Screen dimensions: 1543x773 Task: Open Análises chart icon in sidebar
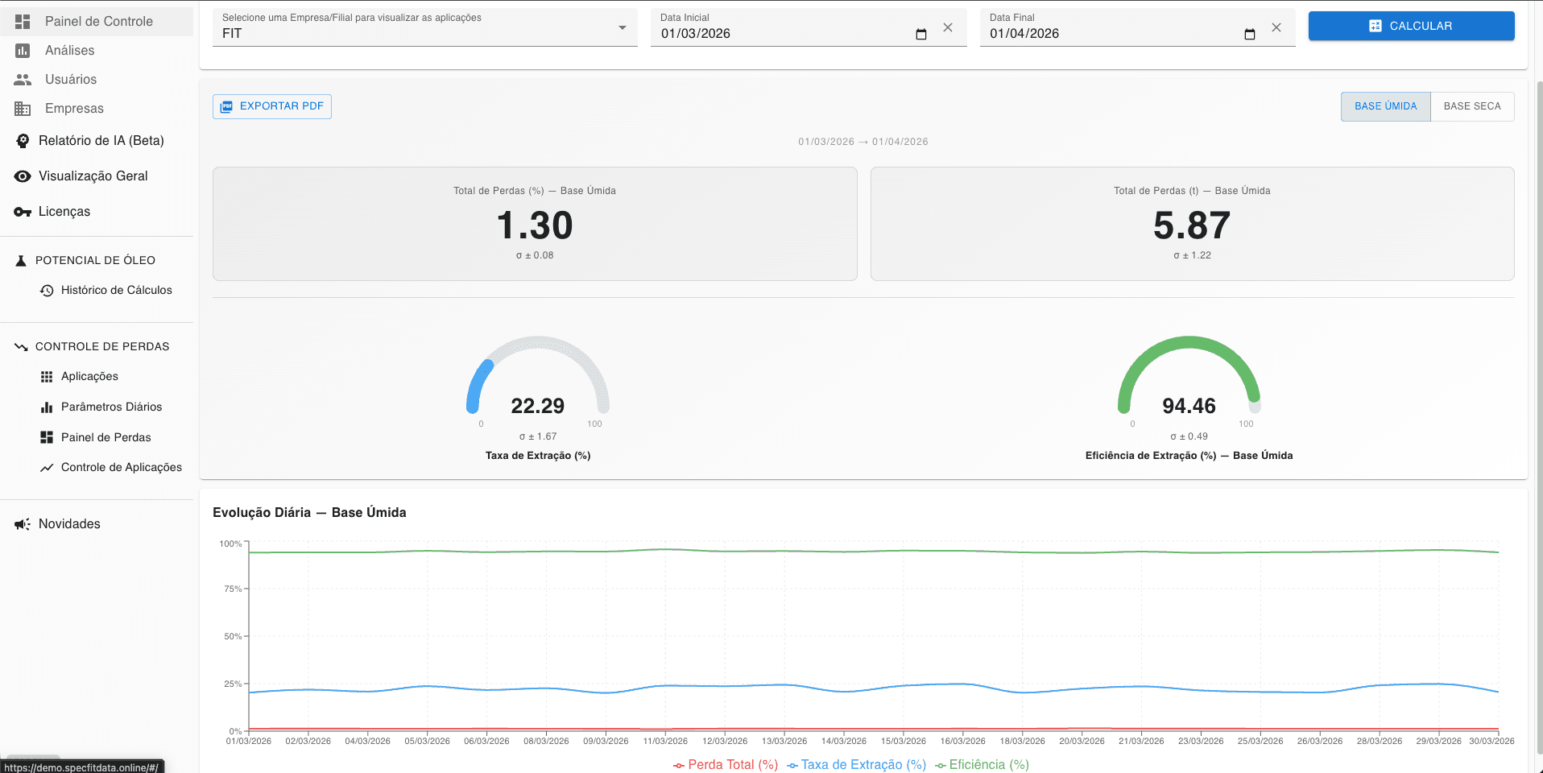[x=23, y=50]
